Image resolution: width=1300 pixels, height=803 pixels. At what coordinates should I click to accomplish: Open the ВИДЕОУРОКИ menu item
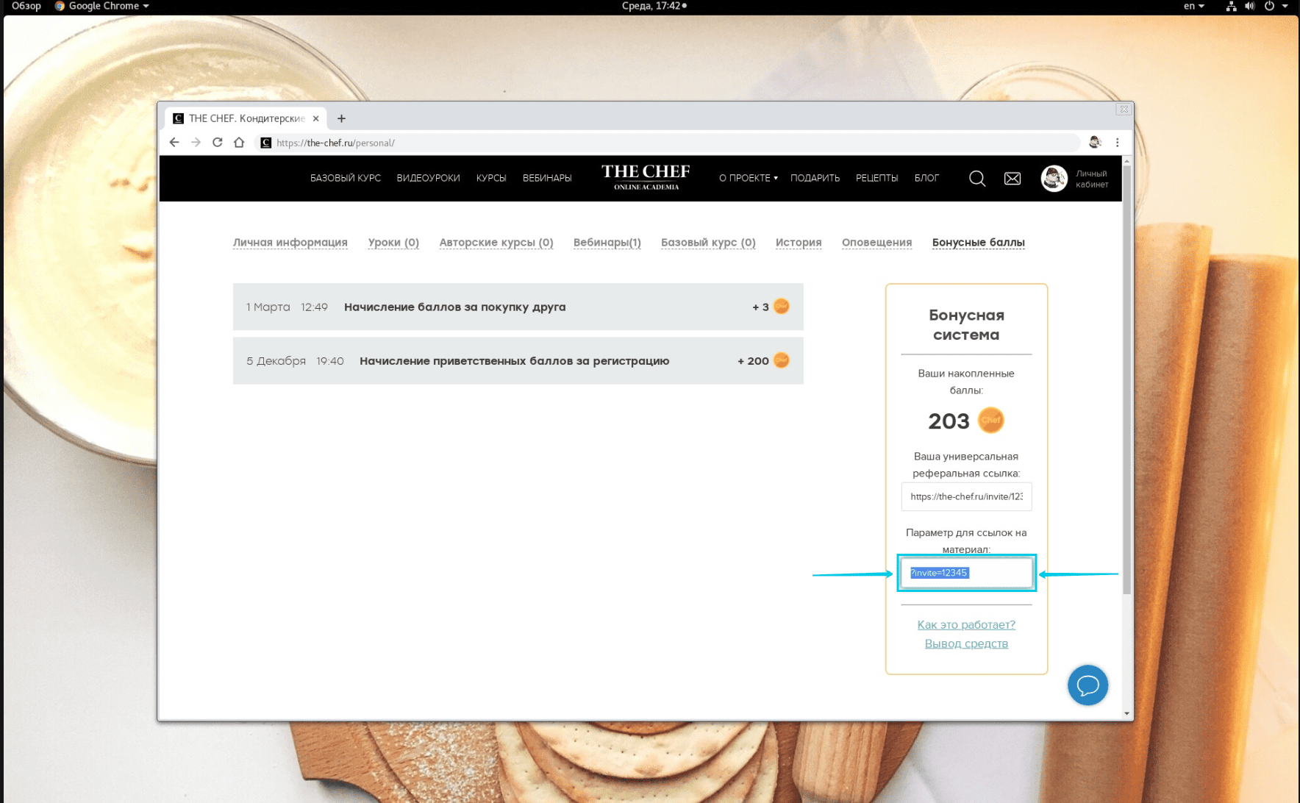click(x=428, y=178)
